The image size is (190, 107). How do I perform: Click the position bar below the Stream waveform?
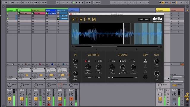click(x=117, y=47)
